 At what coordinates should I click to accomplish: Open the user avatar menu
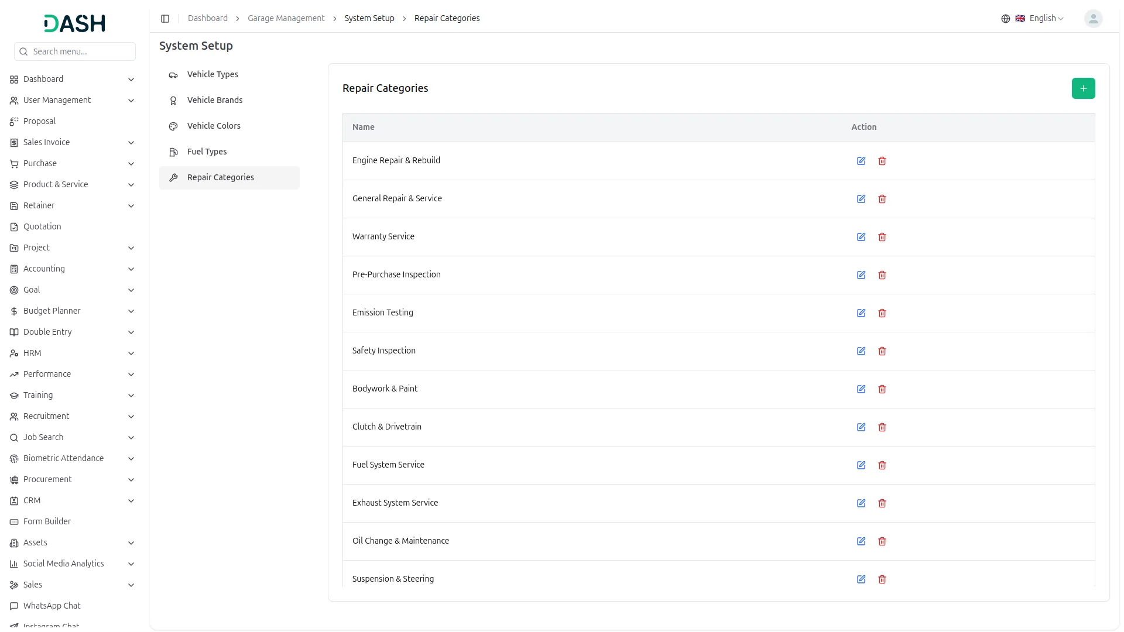[x=1093, y=19]
